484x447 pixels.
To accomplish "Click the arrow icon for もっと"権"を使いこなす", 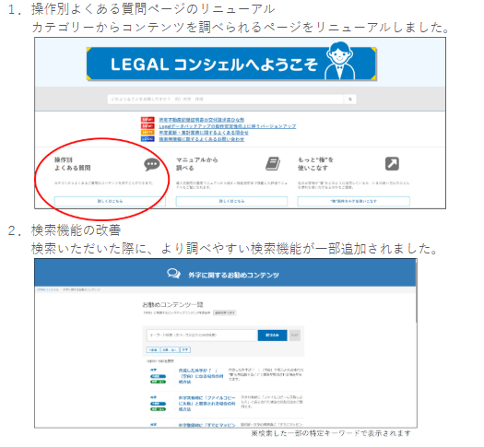I will (x=392, y=163).
